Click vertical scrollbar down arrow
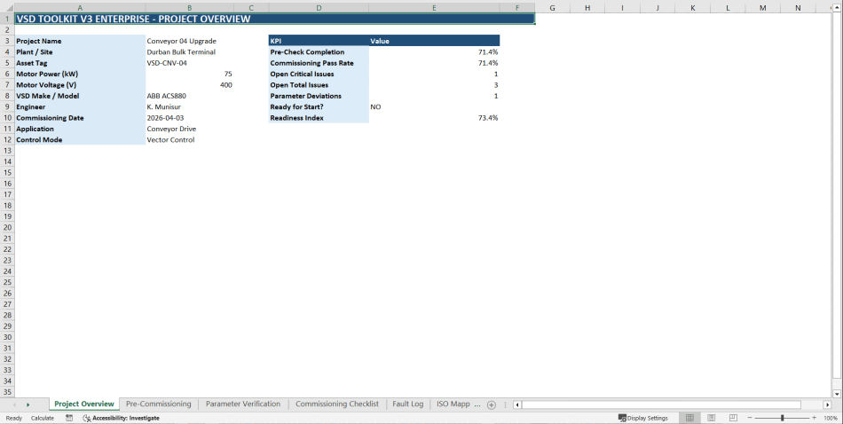The height and width of the screenshot is (424, 843). click(x=837, y=393)
